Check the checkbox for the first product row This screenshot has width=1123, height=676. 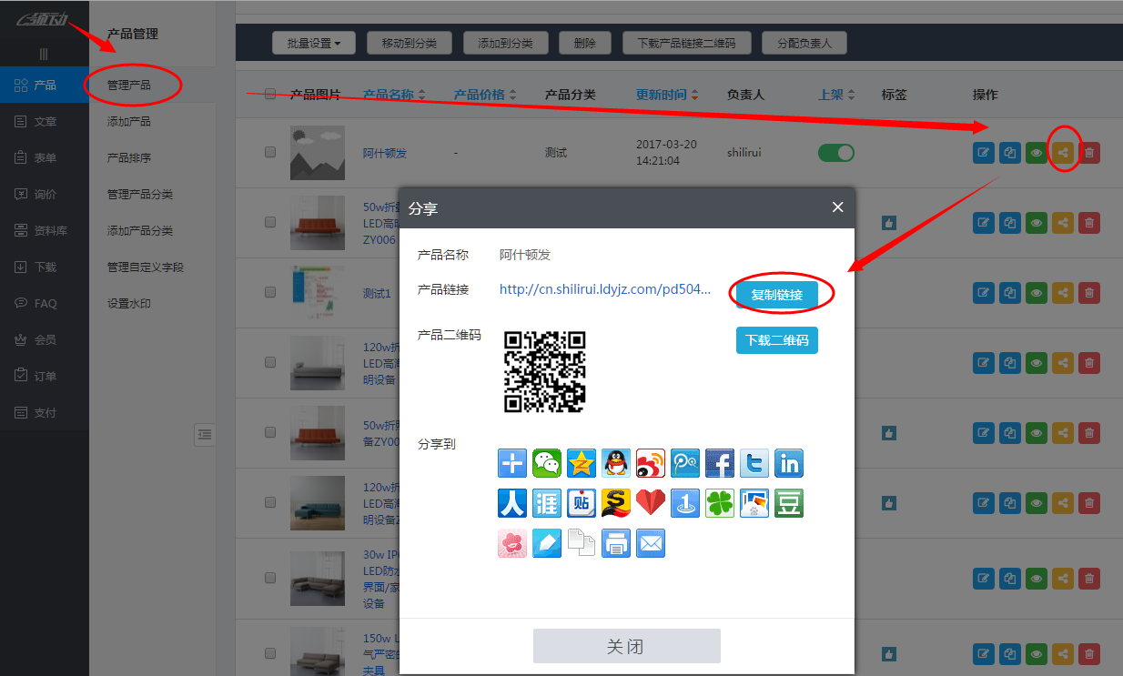point(270,152)
